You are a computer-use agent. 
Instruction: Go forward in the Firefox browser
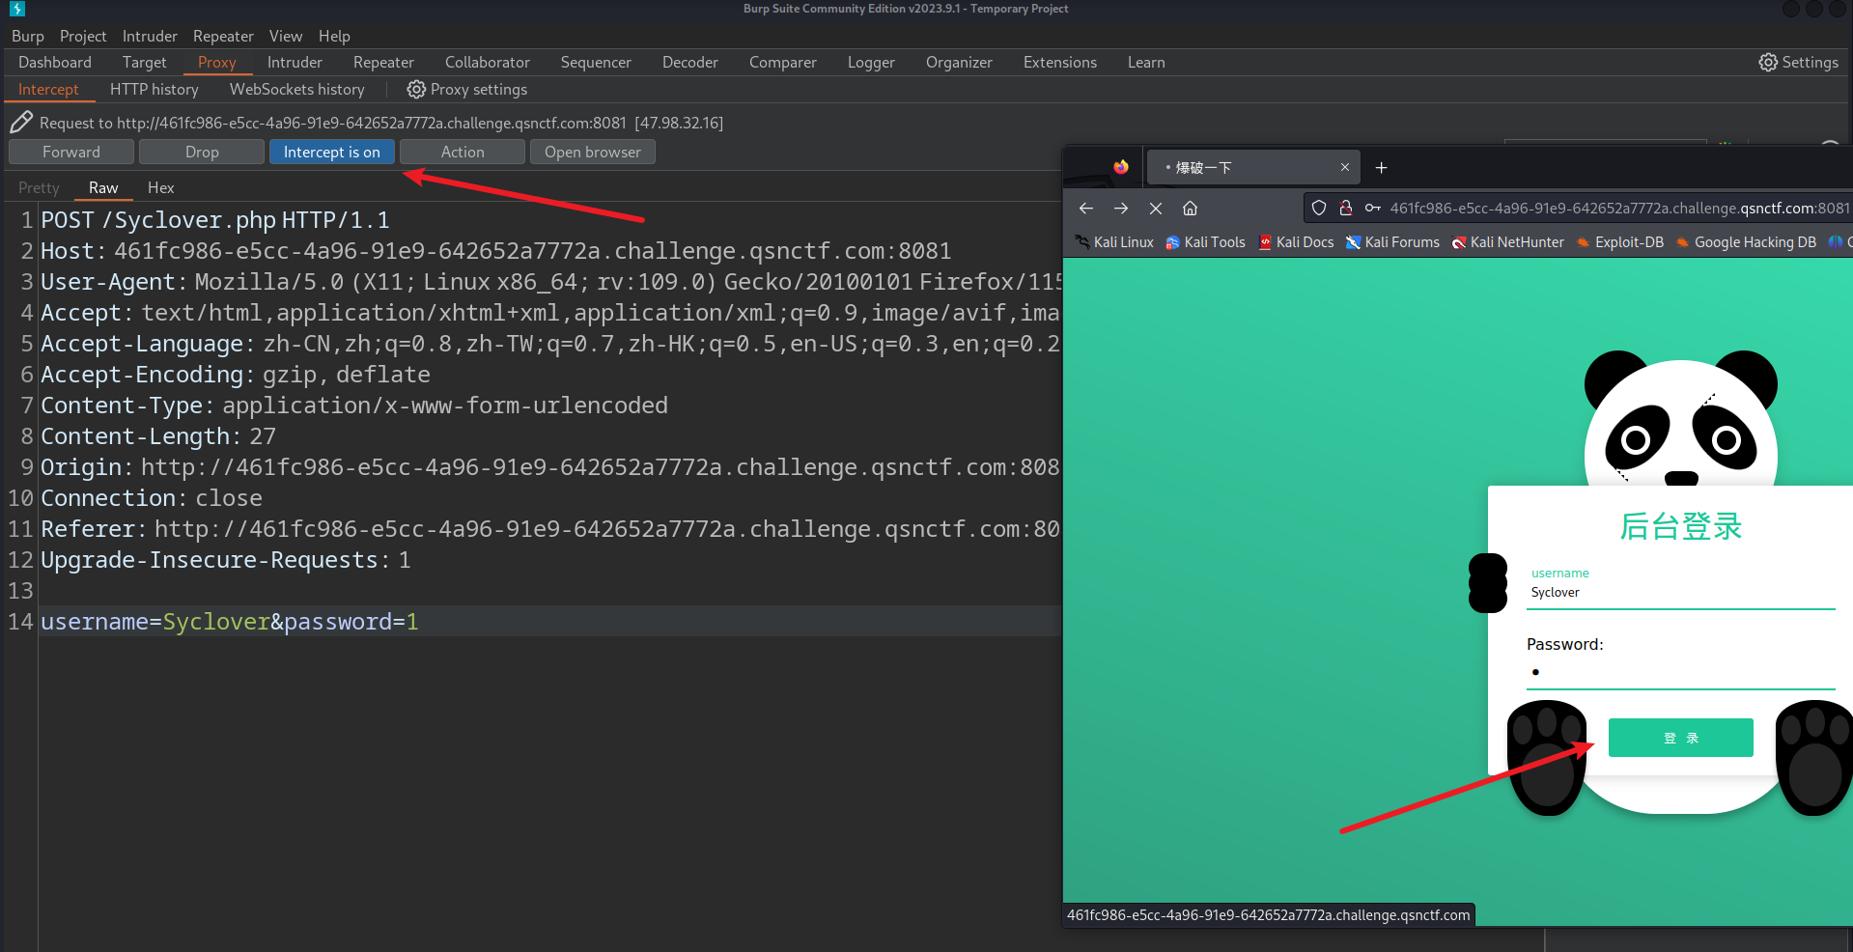(x=1121, y=208)
